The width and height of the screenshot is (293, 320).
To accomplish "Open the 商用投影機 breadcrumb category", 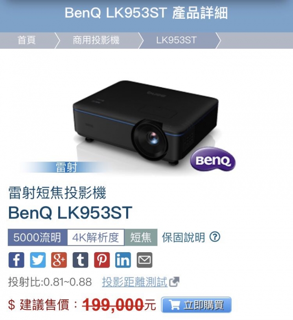I will click(x=96, y=40).
